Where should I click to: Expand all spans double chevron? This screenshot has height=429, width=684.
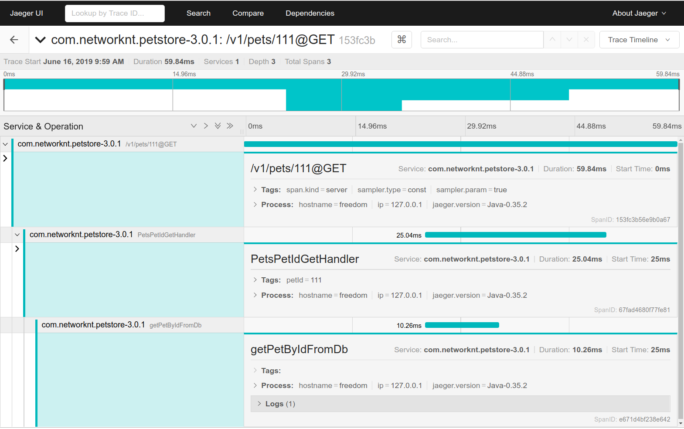(x=218, y=126)
